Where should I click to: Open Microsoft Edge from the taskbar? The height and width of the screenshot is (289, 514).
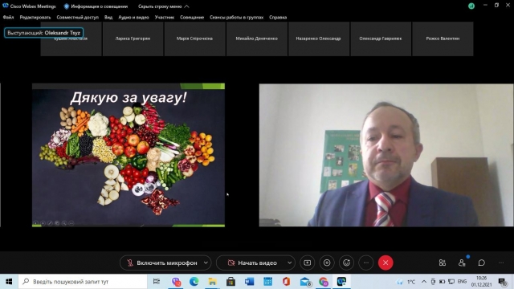pyautogui.click(x=194, y=282)
